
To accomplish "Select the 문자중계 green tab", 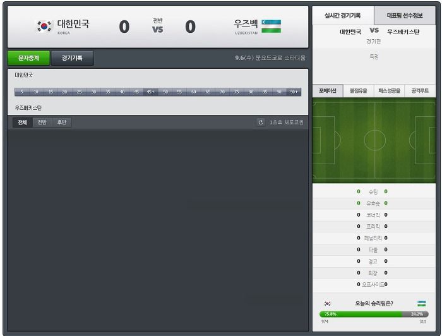I will (x=28, y=58).
